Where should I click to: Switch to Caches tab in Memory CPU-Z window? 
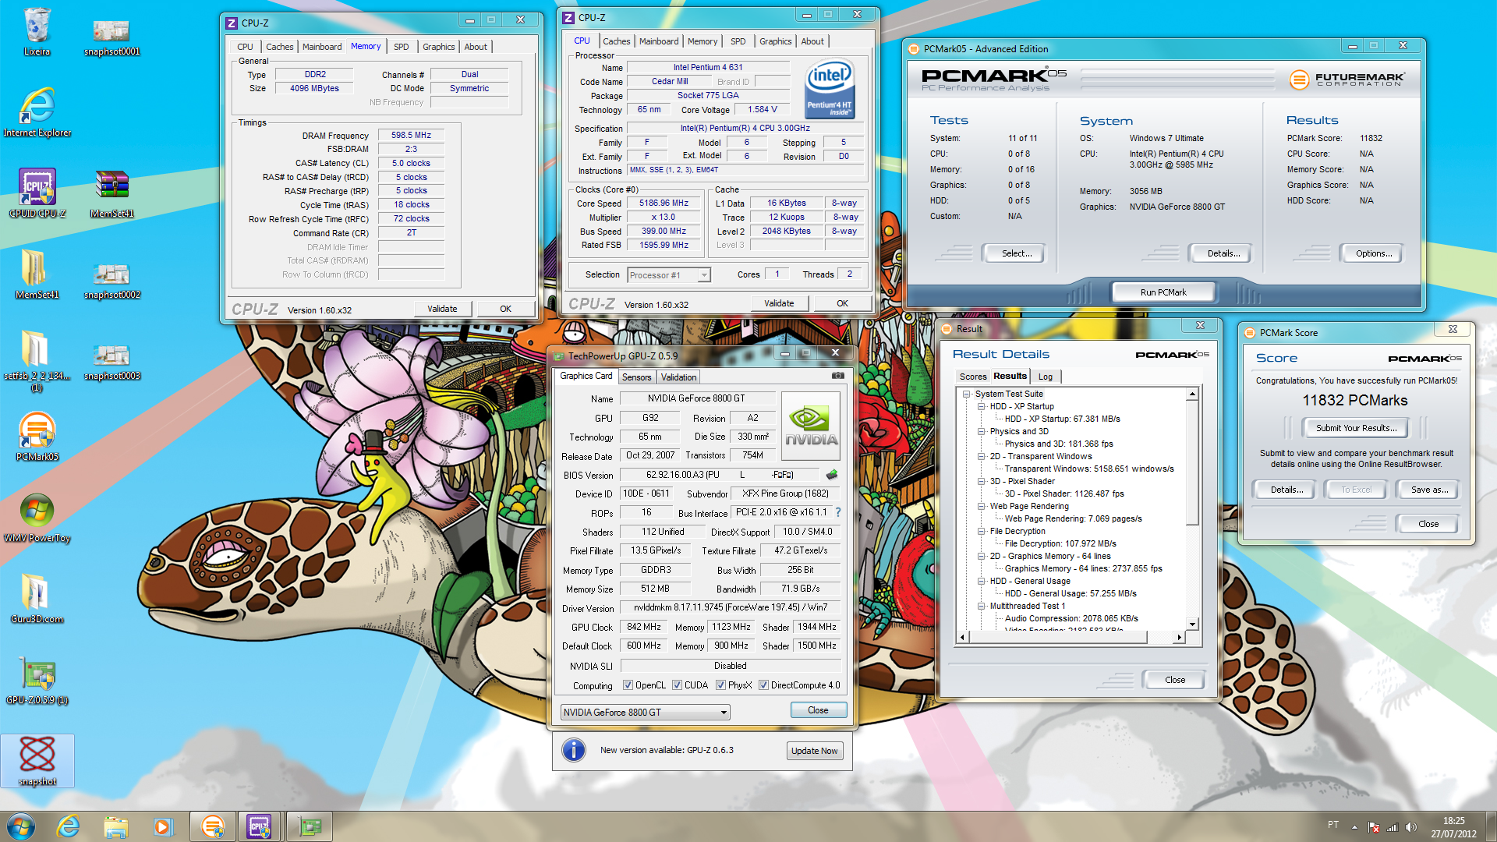coord(279,47)
